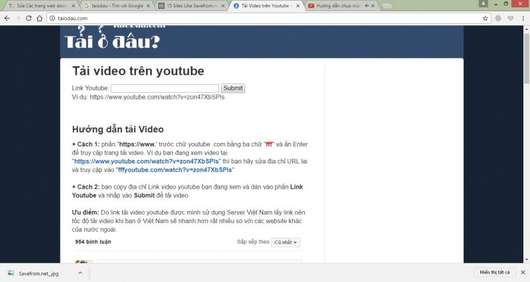
Task: Bookmark this page with the star icon
Action: pos(486,18)
